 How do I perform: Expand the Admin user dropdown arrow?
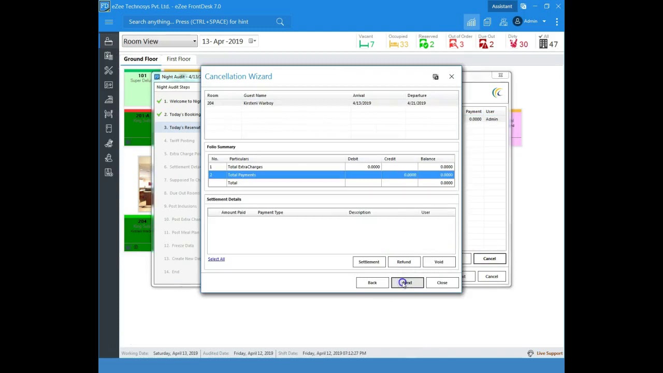544,22
